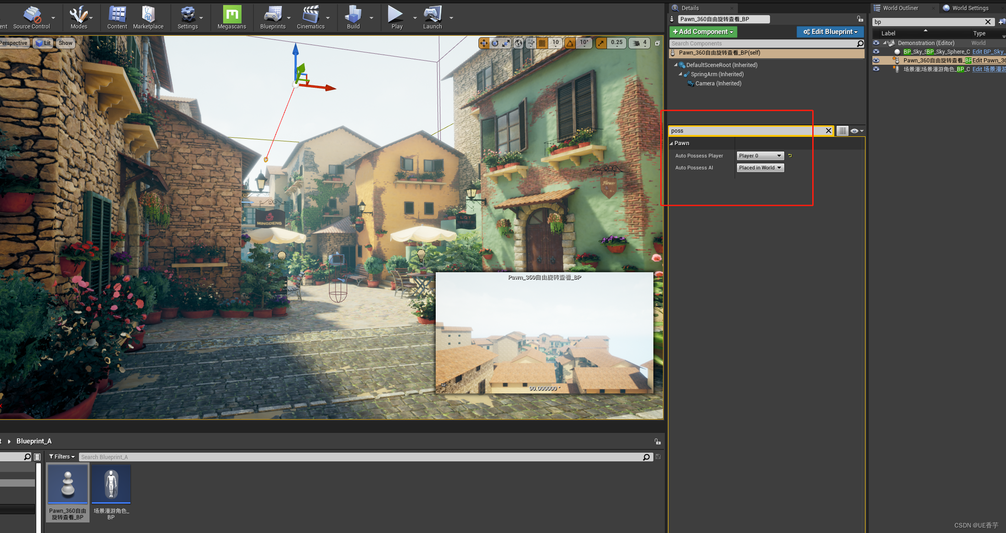The height and width of the screenshot is (533, 1006).
Task: Lock the Content Browser panel
Action: 658,441
